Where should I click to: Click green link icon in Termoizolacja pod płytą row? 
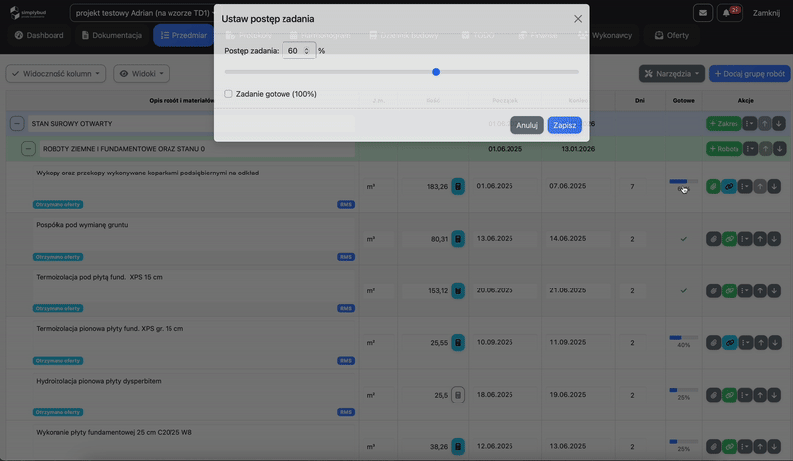729,290
